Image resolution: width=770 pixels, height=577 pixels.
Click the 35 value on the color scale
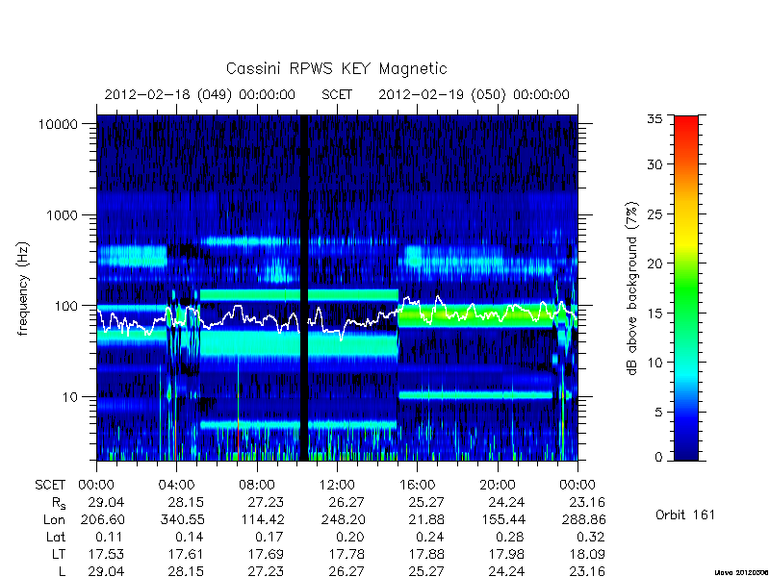click(654, 119)
